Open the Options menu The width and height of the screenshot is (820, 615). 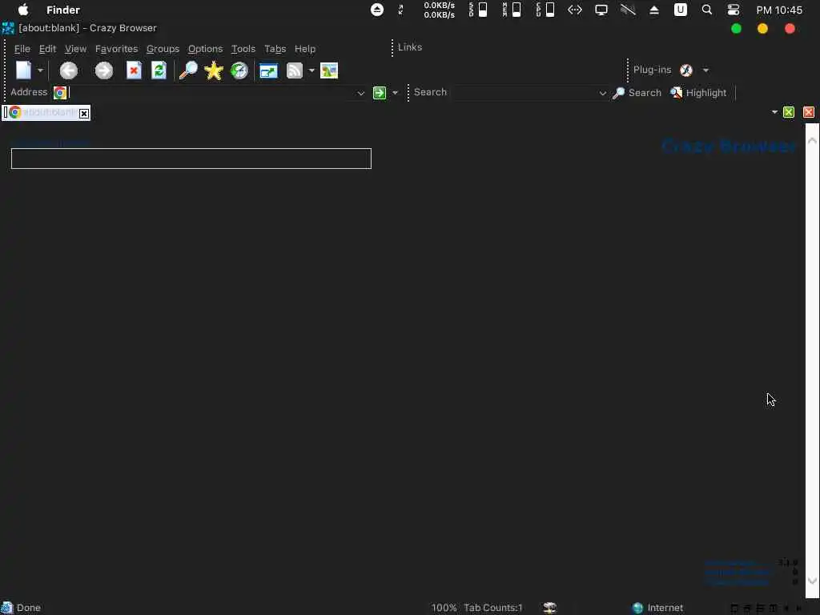coord(205,49)
